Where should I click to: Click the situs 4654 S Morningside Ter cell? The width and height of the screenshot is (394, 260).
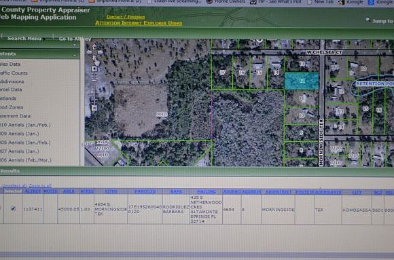(111, 209)
